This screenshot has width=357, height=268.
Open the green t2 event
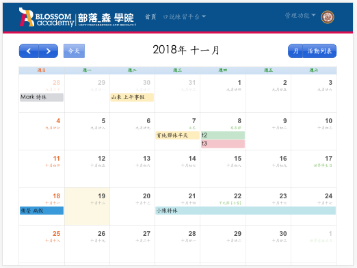click(x=223, y=135)
